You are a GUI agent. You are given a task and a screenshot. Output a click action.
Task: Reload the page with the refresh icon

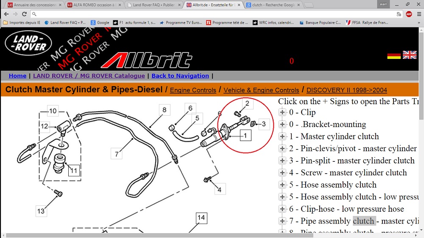coord(25,14)
